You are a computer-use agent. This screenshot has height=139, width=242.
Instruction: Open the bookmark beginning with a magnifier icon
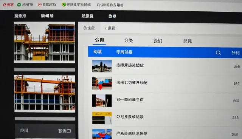point(110,5)
